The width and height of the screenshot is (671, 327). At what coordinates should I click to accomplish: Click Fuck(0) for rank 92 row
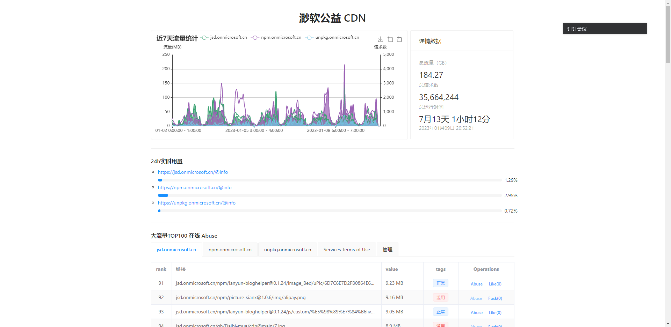coord(495,298)
